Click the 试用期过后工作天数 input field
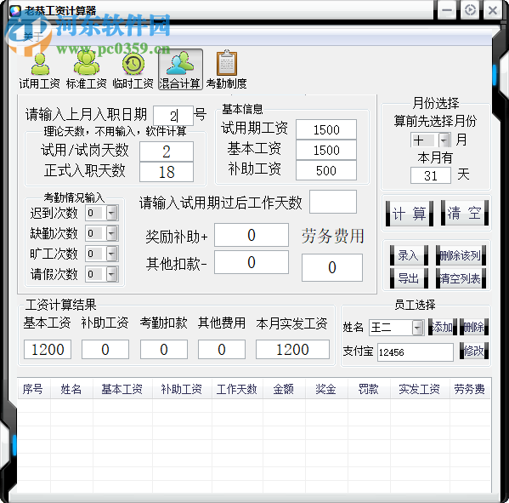This screenshot has height=503, width=509. [x=333, y=202]
